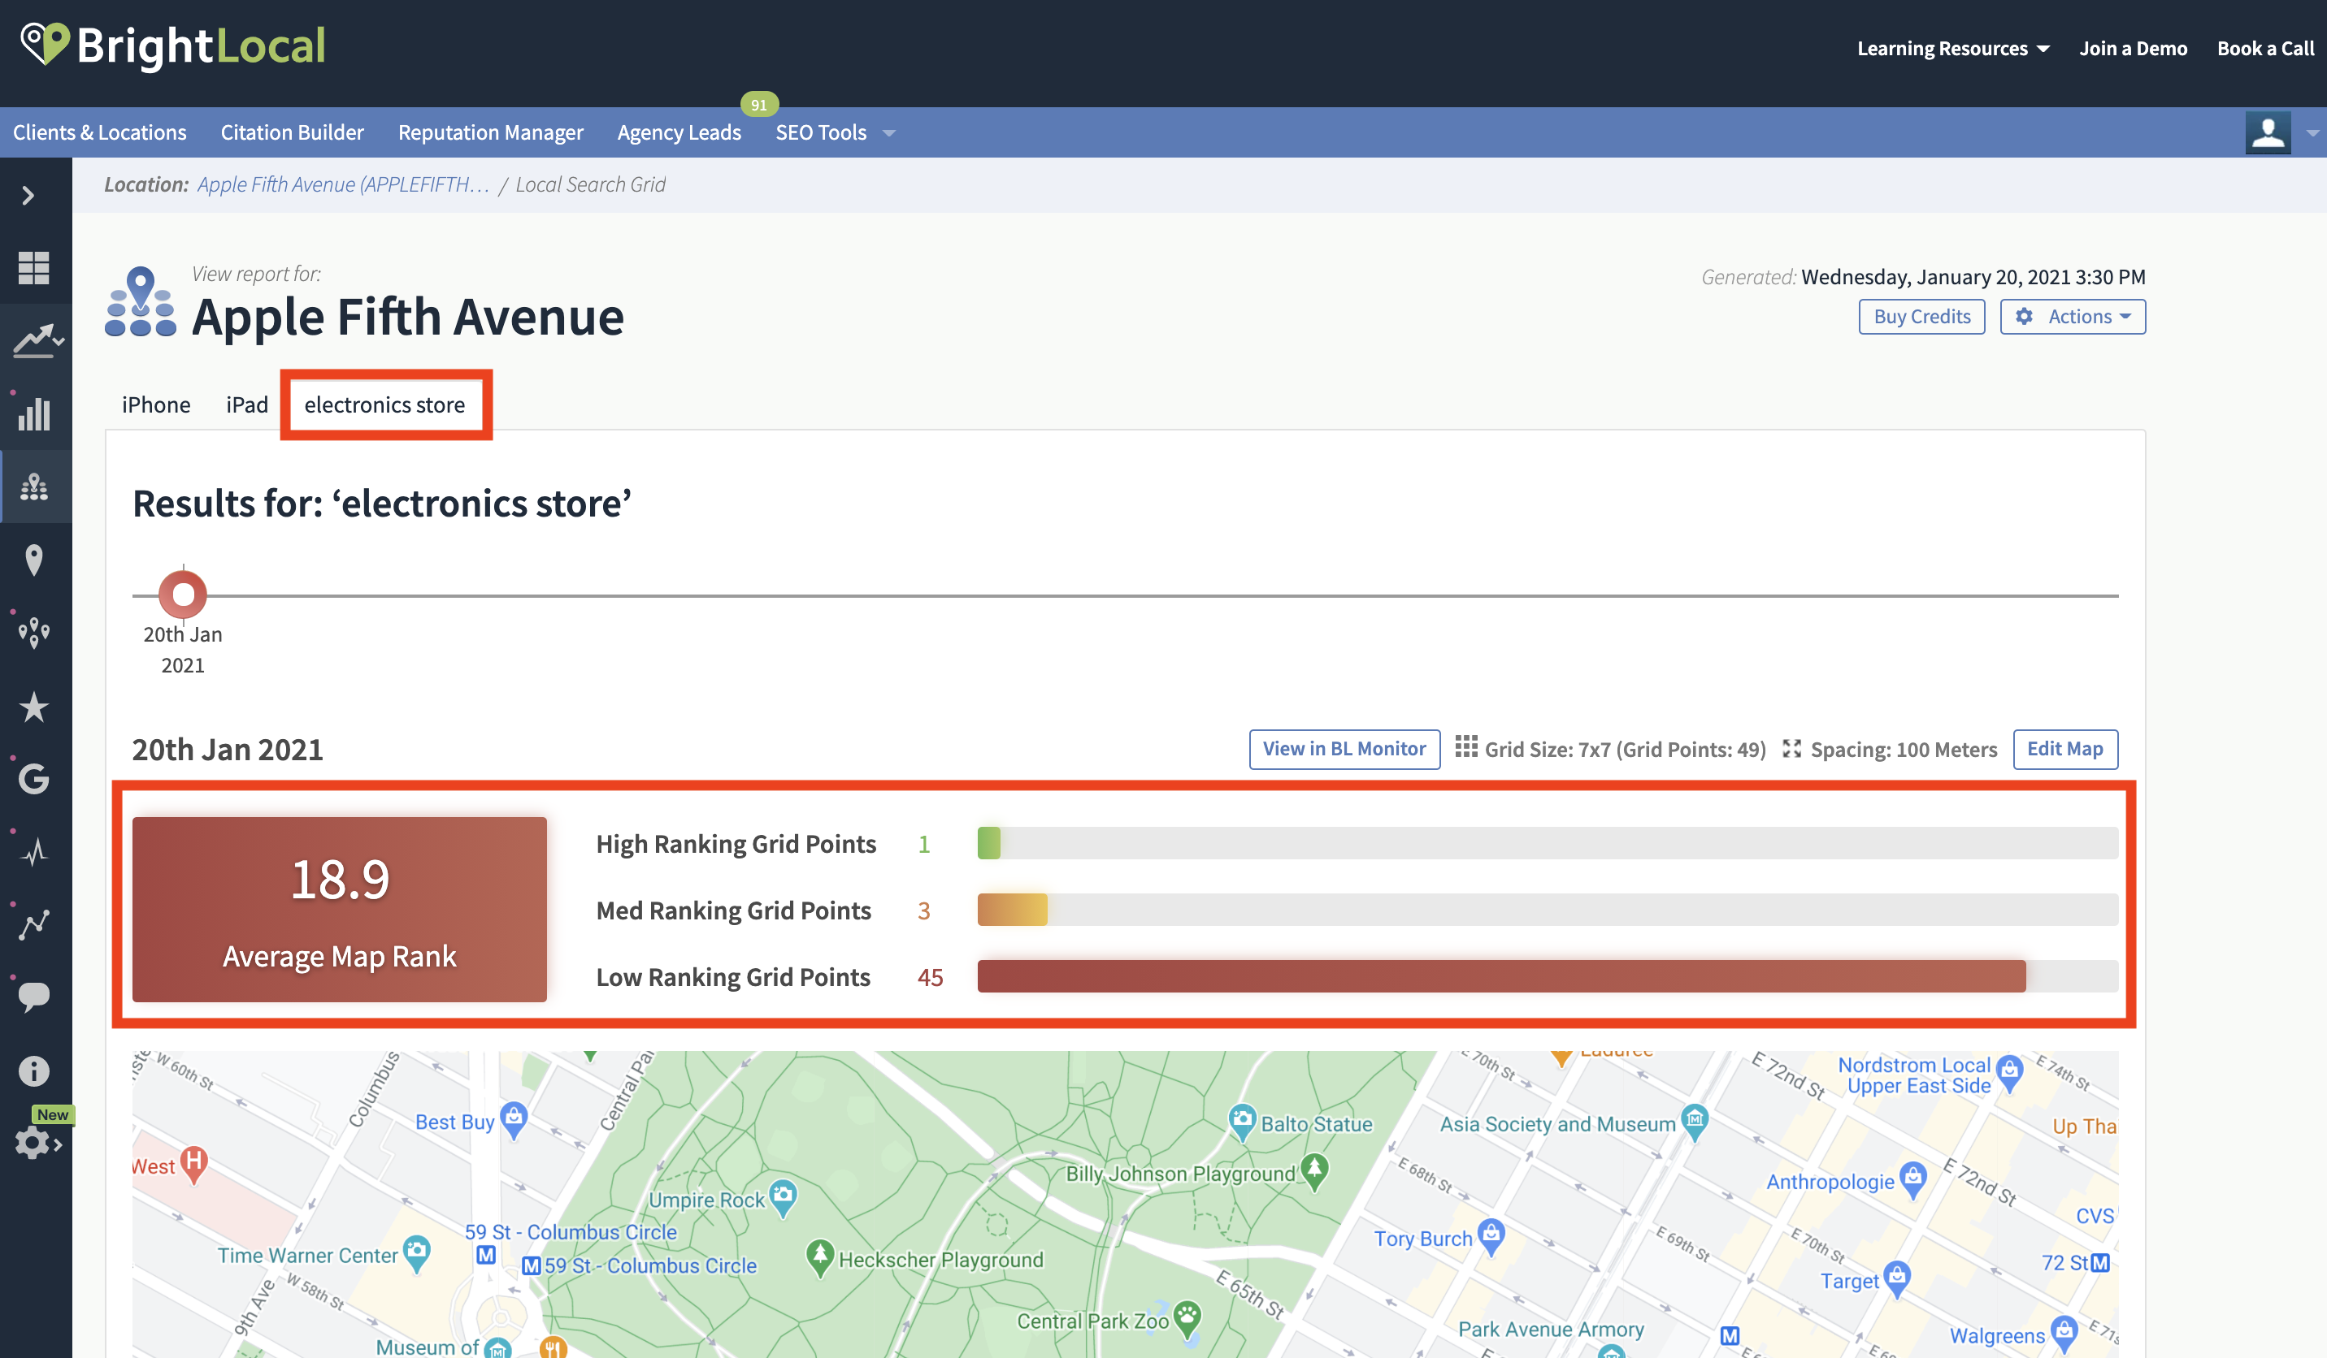Click Join a Demo link
2327x1358 pixels.
click(2133, 48)
